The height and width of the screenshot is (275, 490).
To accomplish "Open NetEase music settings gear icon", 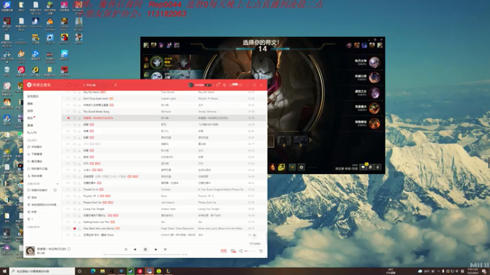I will (224, 85).
